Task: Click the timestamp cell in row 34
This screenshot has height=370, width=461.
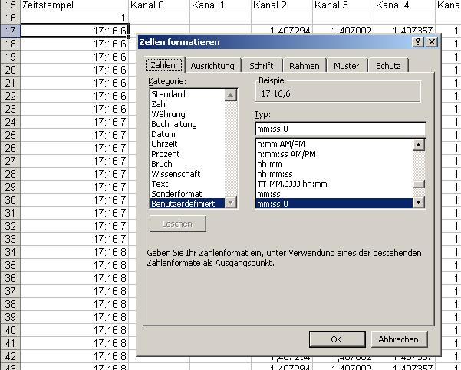Action: pos(74,252)
